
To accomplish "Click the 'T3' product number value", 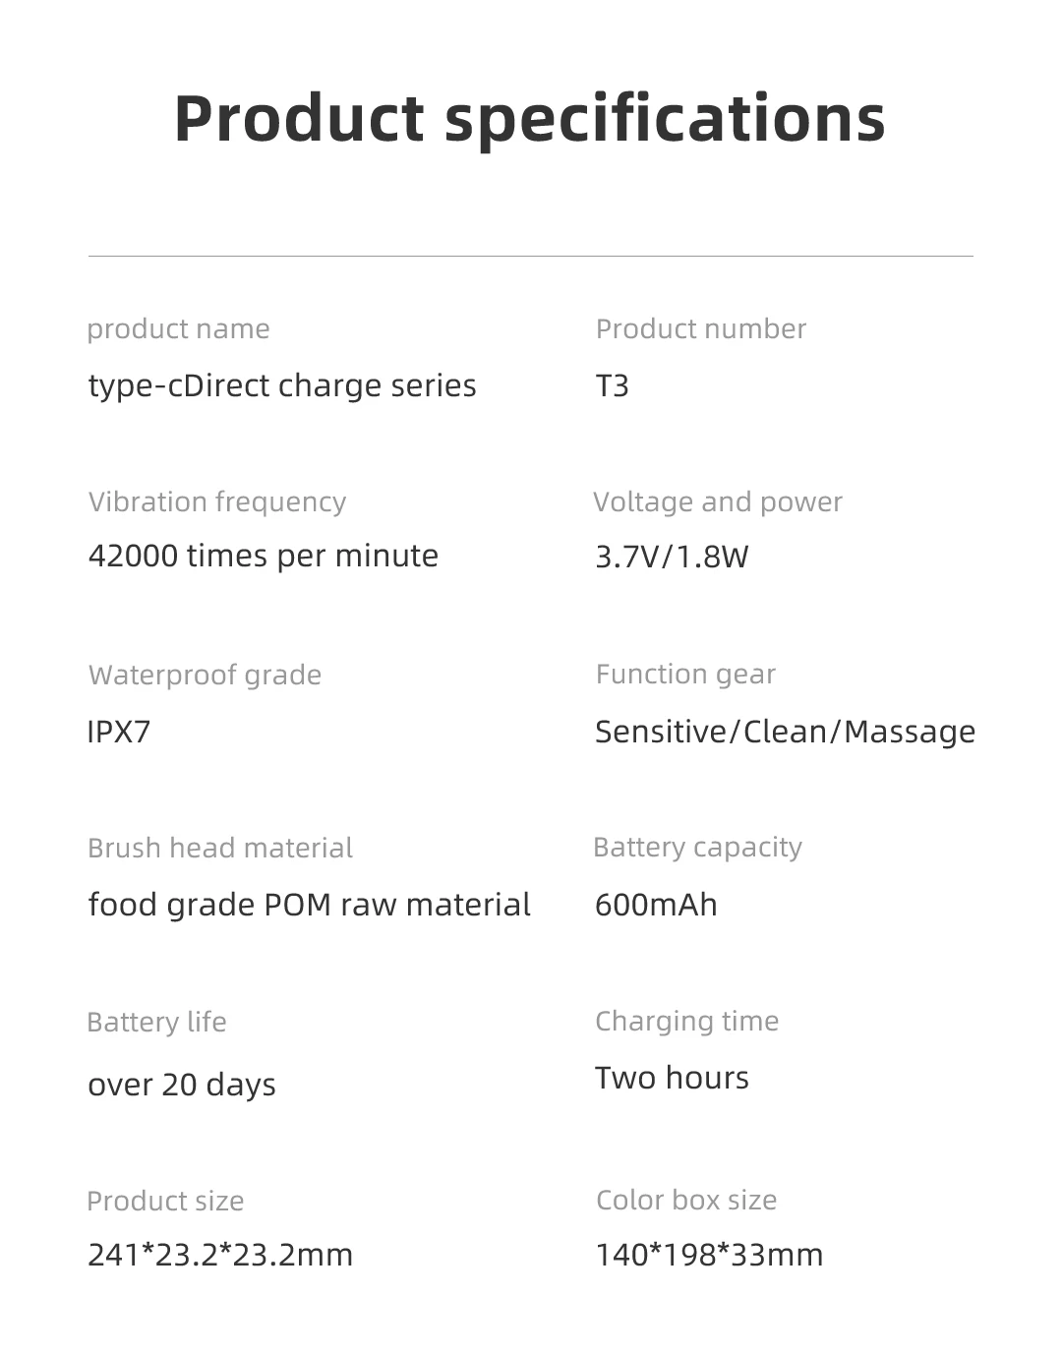I will [x=612, y=385].
